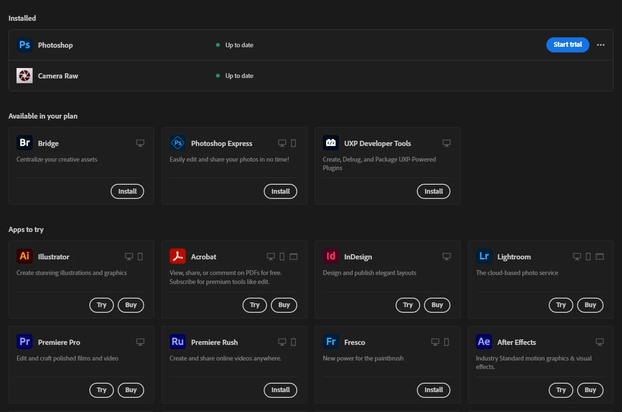This screenshot has height=412, width=622.
Task: Click Lightroom's desktop platform icon
Action: click(577, 257)
